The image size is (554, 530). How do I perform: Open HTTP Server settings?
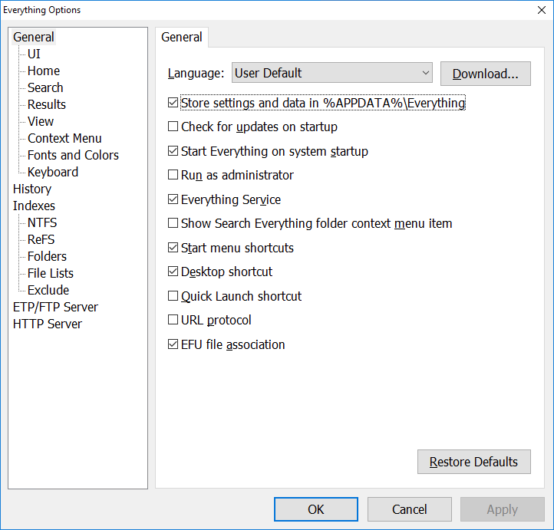pyautogui.click(x=48, y=324)
